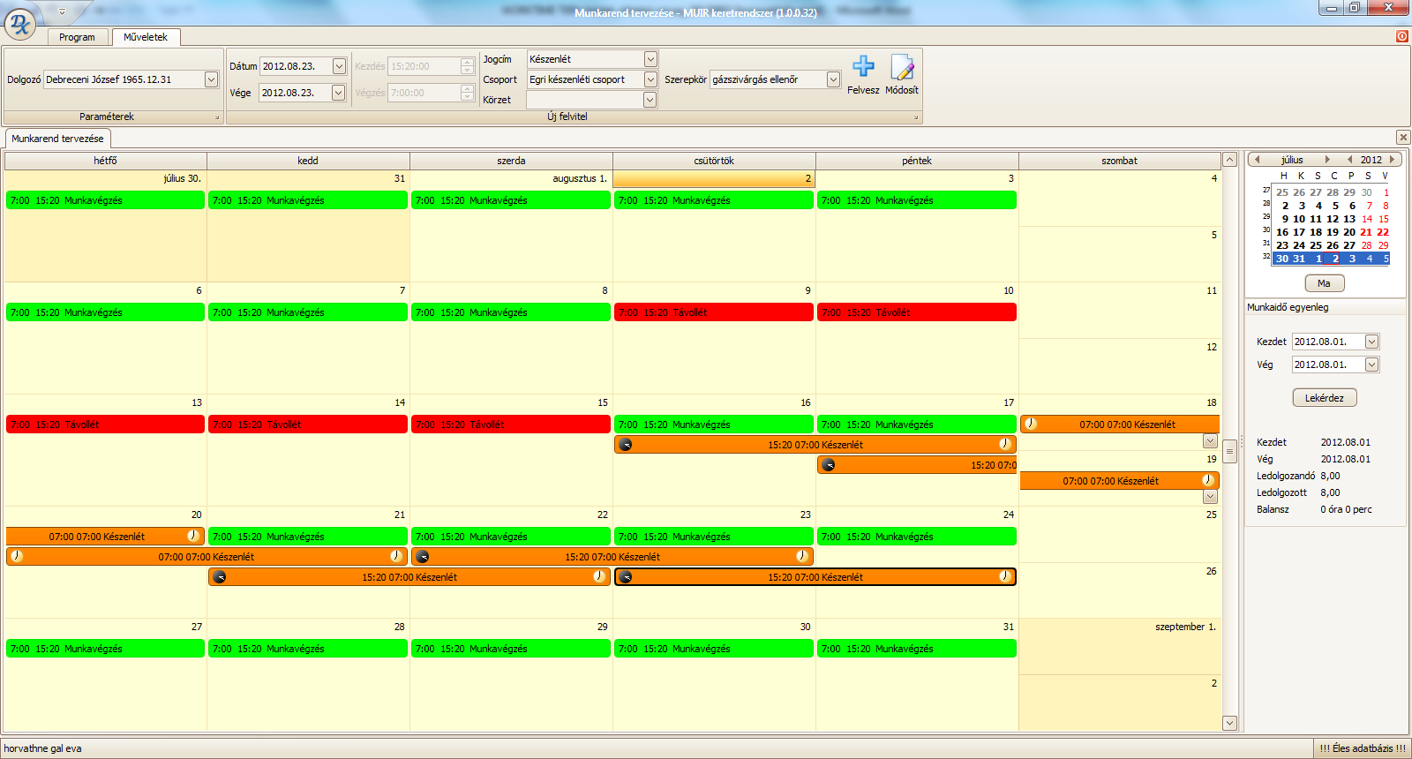
Task: Open the Vége date picker dropdown
Action: click(339, 93)
